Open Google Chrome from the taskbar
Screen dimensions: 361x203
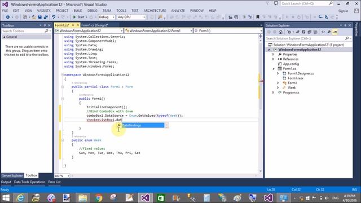coord(99,198)
